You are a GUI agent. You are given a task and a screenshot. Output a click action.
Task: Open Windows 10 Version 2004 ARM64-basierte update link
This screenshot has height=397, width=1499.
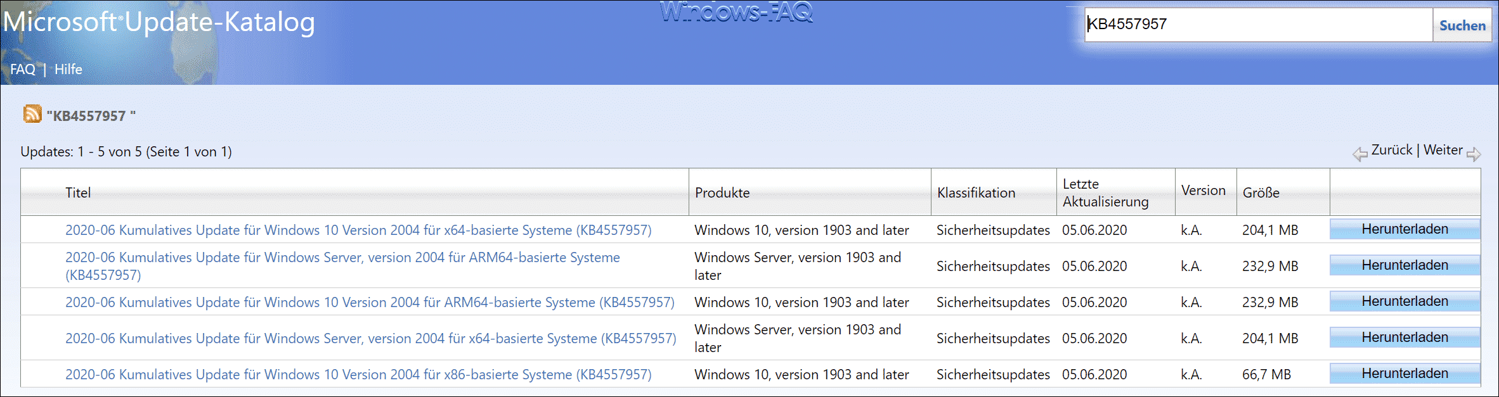(x=370, y=302)
